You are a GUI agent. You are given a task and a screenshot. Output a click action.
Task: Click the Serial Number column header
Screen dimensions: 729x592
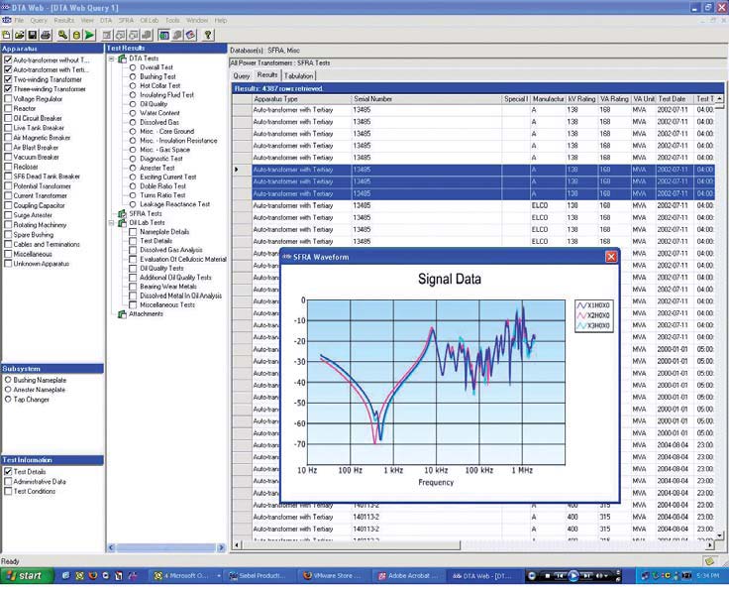[372, 99]
